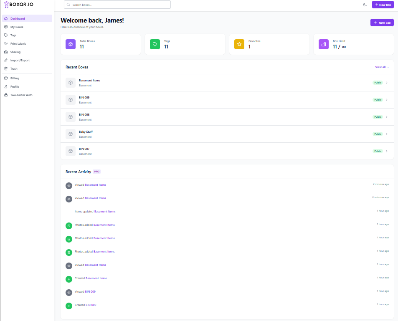The width and height of the screenshot is (398, 321).
Task: Click the PRO badge beside Recent Activity
Action: coord(96,171)
